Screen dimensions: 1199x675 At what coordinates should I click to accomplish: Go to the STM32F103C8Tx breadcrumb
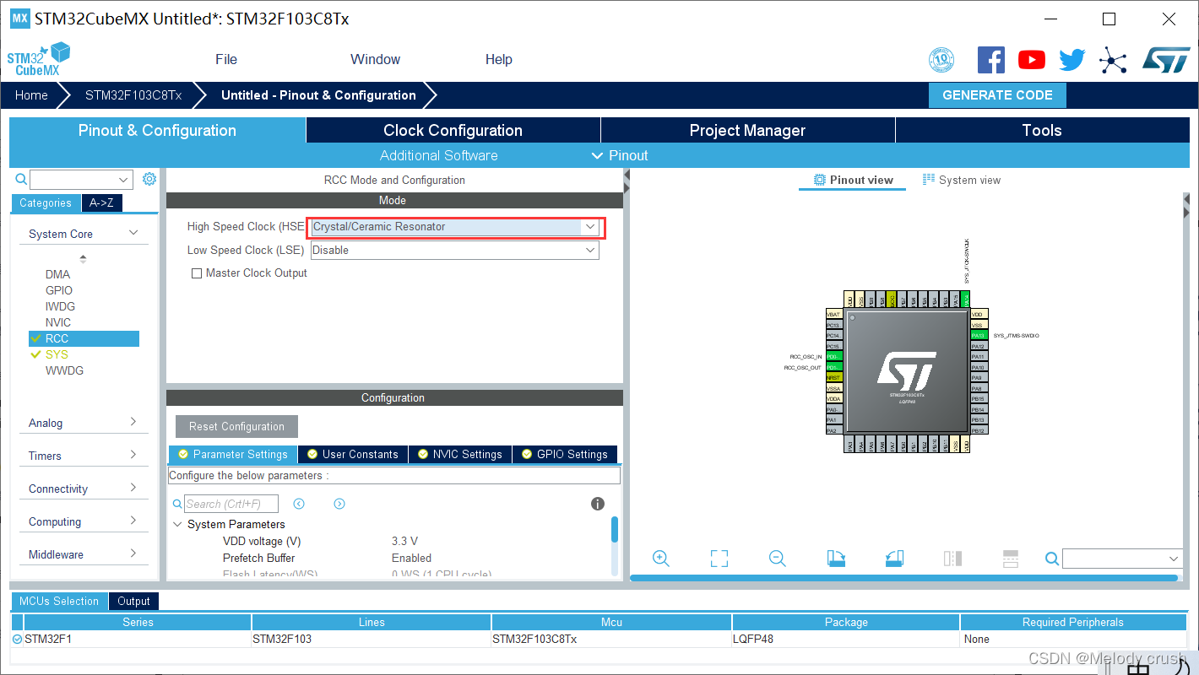(x=133, y=95)
